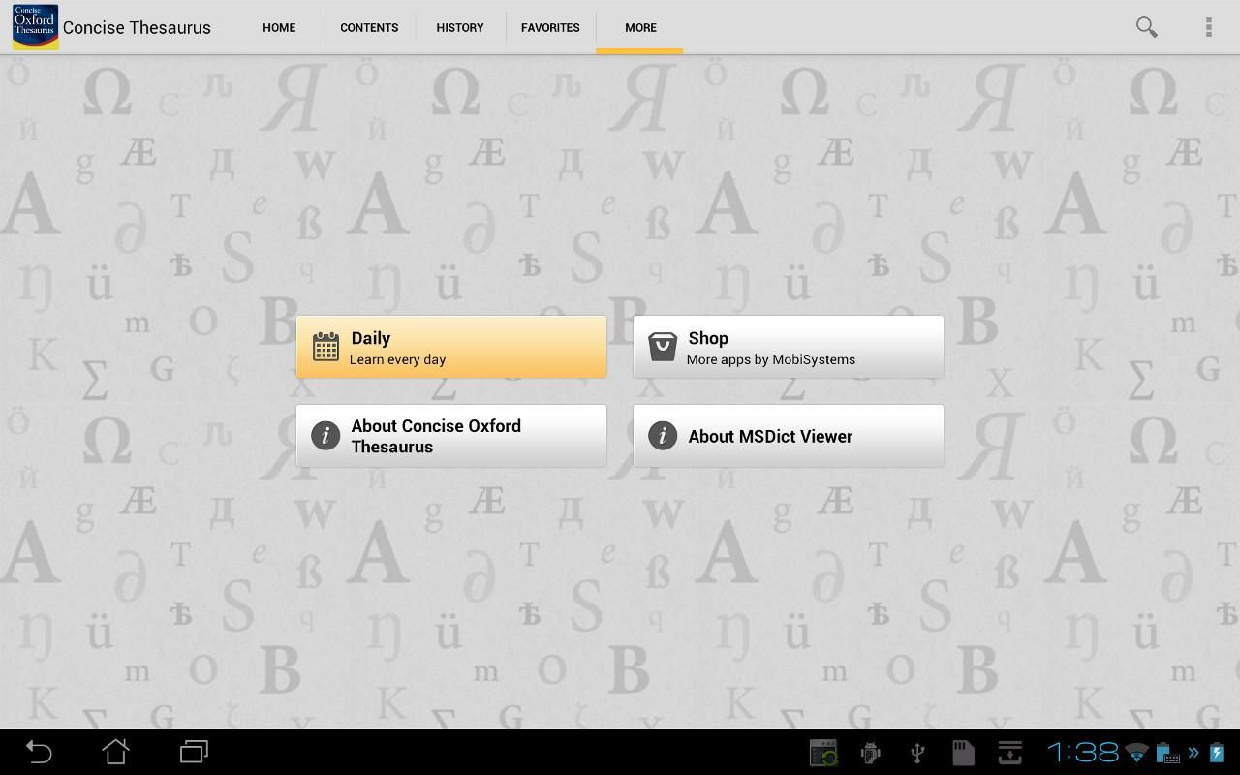Open the three-dot overflow menu
1240x775 pixels.
coord(1208,27)
